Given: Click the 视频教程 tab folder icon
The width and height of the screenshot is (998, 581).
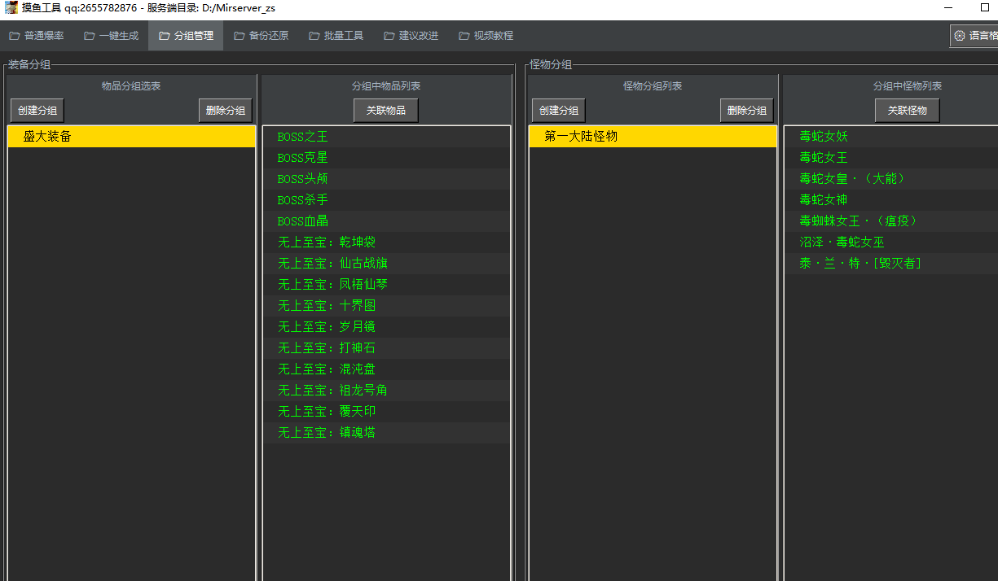Looking at the screenshot, I should [x=464, y=36].
